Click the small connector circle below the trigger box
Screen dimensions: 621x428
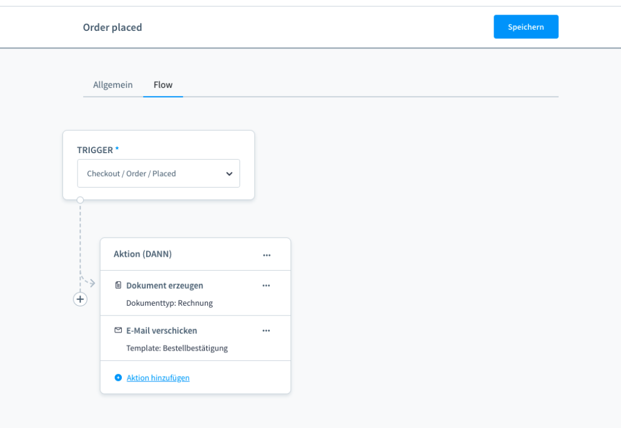tap(80, 200)
